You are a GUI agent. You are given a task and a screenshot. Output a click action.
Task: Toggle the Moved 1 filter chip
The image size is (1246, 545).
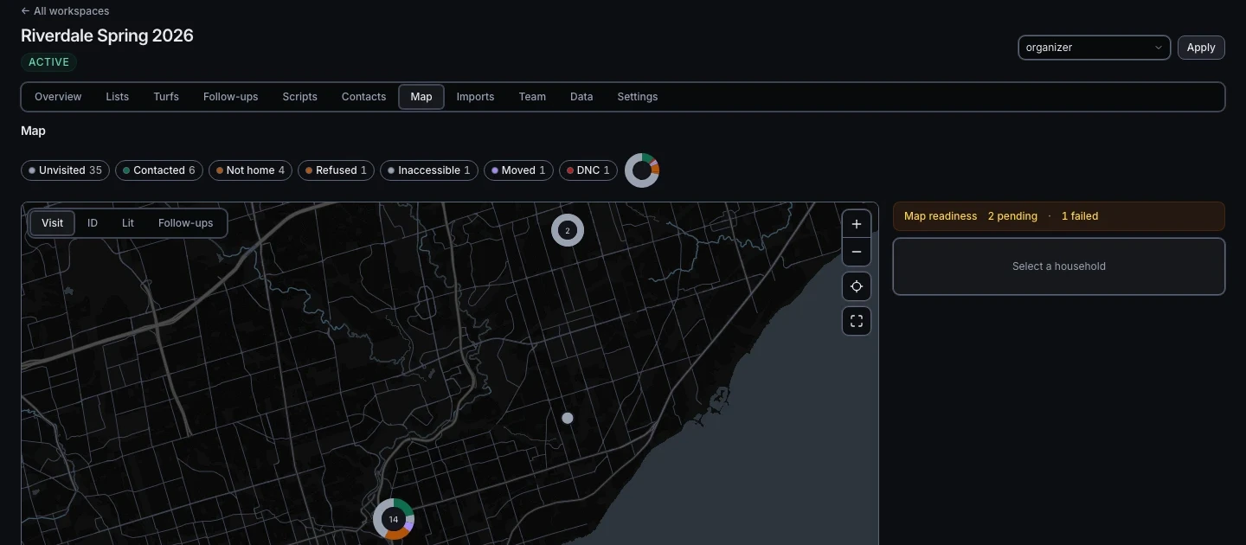518,170
